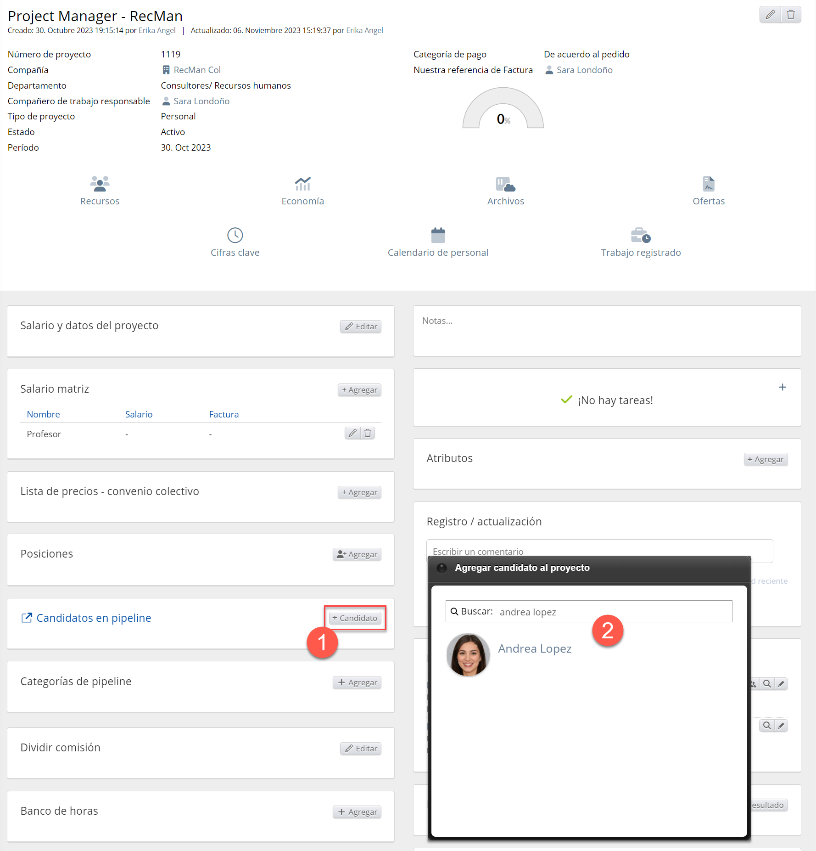Open the Economía chart icon

(x=302, y=184)
